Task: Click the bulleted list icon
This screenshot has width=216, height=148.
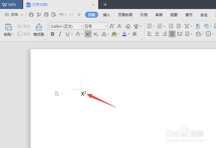Action: pos(150,26)
